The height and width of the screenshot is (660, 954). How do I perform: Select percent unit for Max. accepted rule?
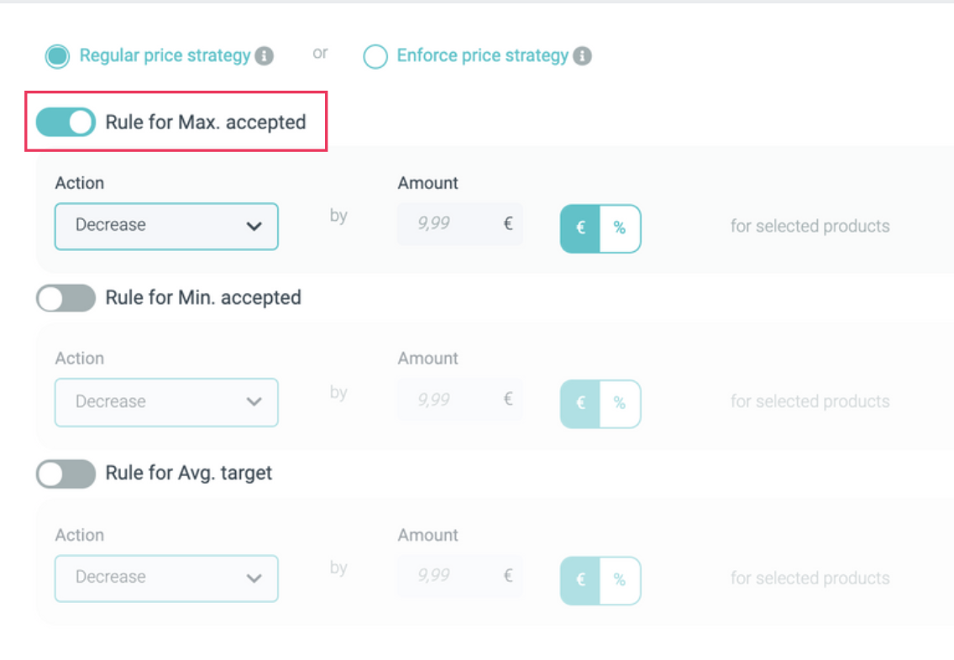tap(620, 228)
